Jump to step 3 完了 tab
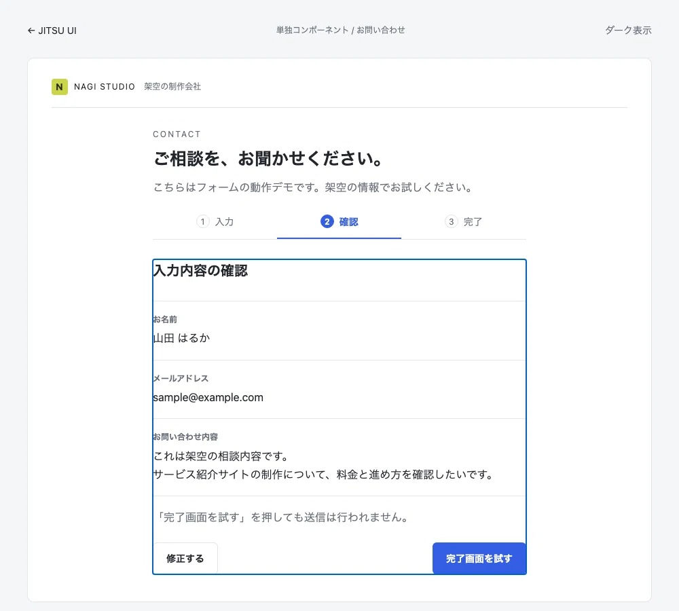 click(x=463, y=222)
